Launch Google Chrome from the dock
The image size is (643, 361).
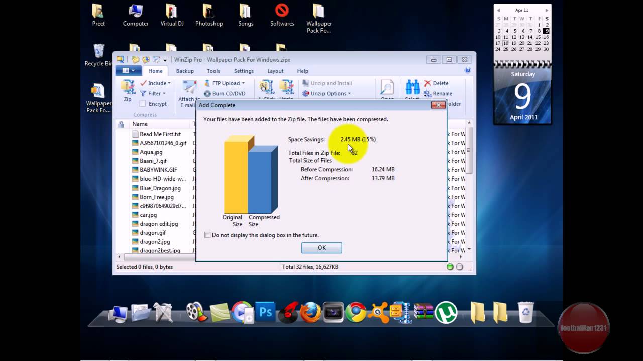coord(356,312)
